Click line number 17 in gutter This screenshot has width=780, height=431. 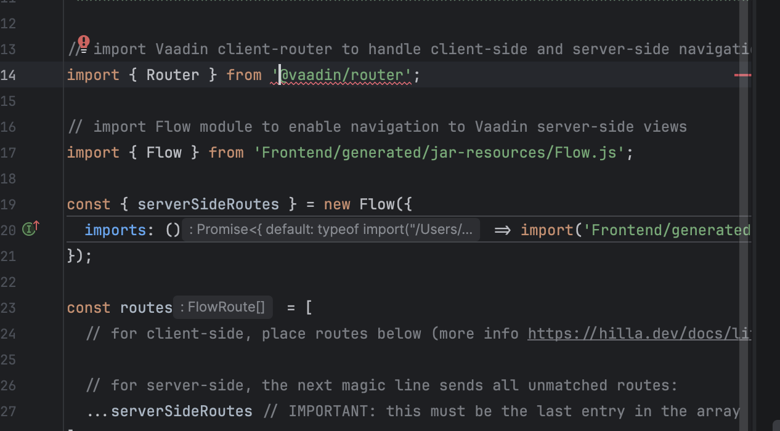(x=9, y=153)
